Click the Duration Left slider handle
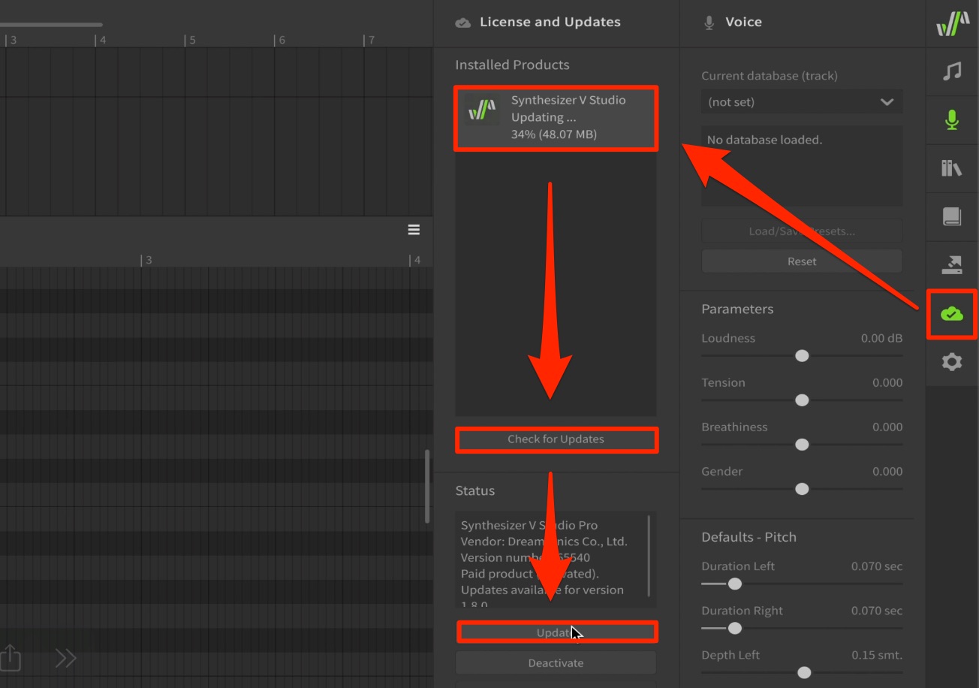The height and width of the screenshot is (688, 979). click(735, 584)
